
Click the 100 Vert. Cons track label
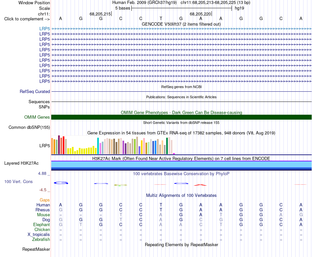[18, 181]
